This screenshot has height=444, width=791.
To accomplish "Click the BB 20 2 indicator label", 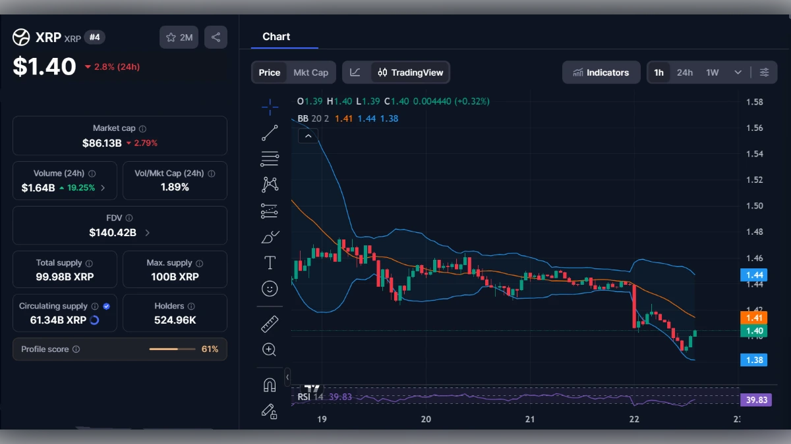I will 314,118.
